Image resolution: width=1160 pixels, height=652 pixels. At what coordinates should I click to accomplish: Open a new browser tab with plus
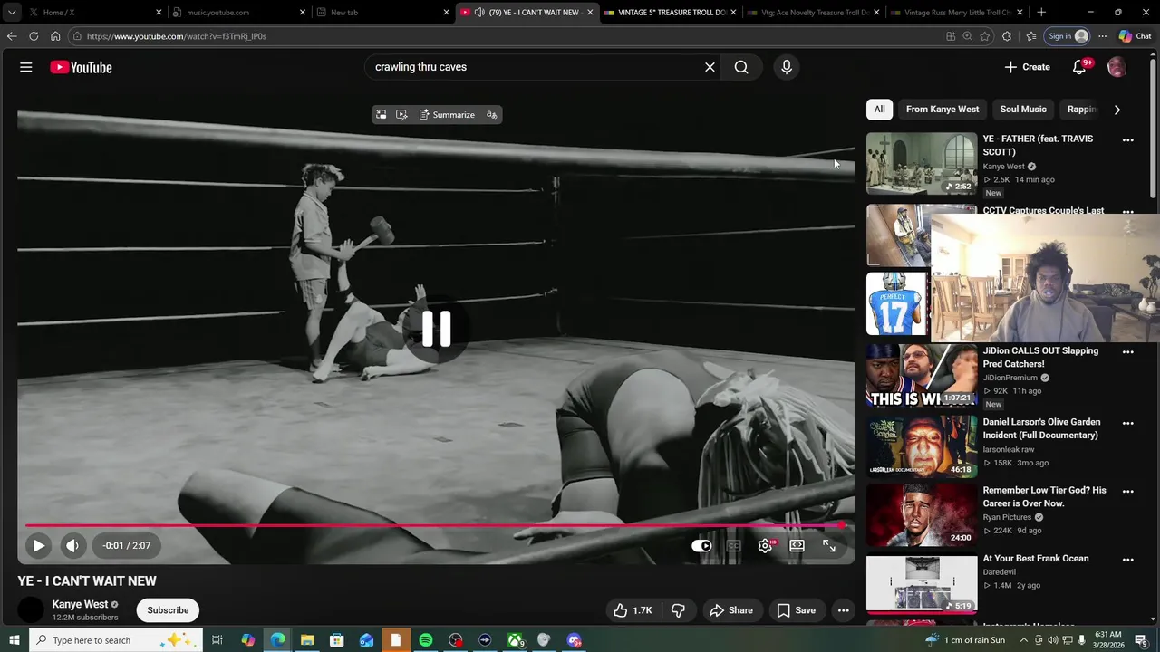click(x=1041, y=13)
